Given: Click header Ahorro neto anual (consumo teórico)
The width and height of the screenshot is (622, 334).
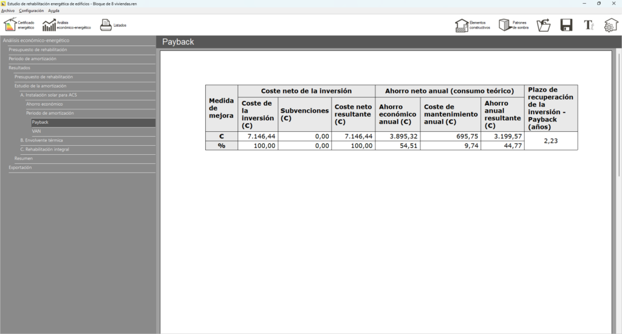Looking at the screenshot, I should (x=449, y=91).
